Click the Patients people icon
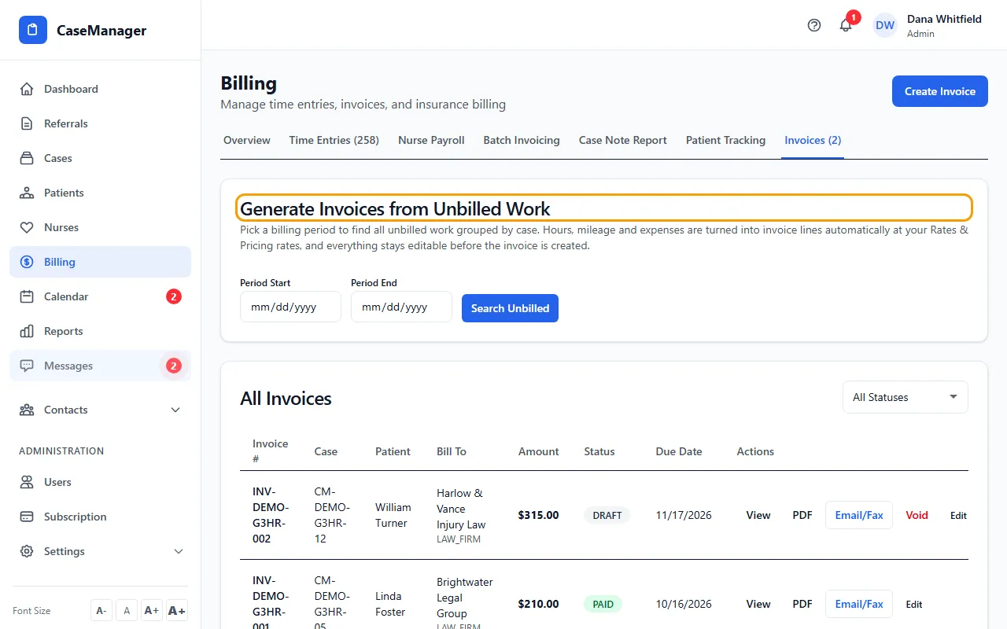The height and width of the screenshot is (629, 1007). [27, 193]
